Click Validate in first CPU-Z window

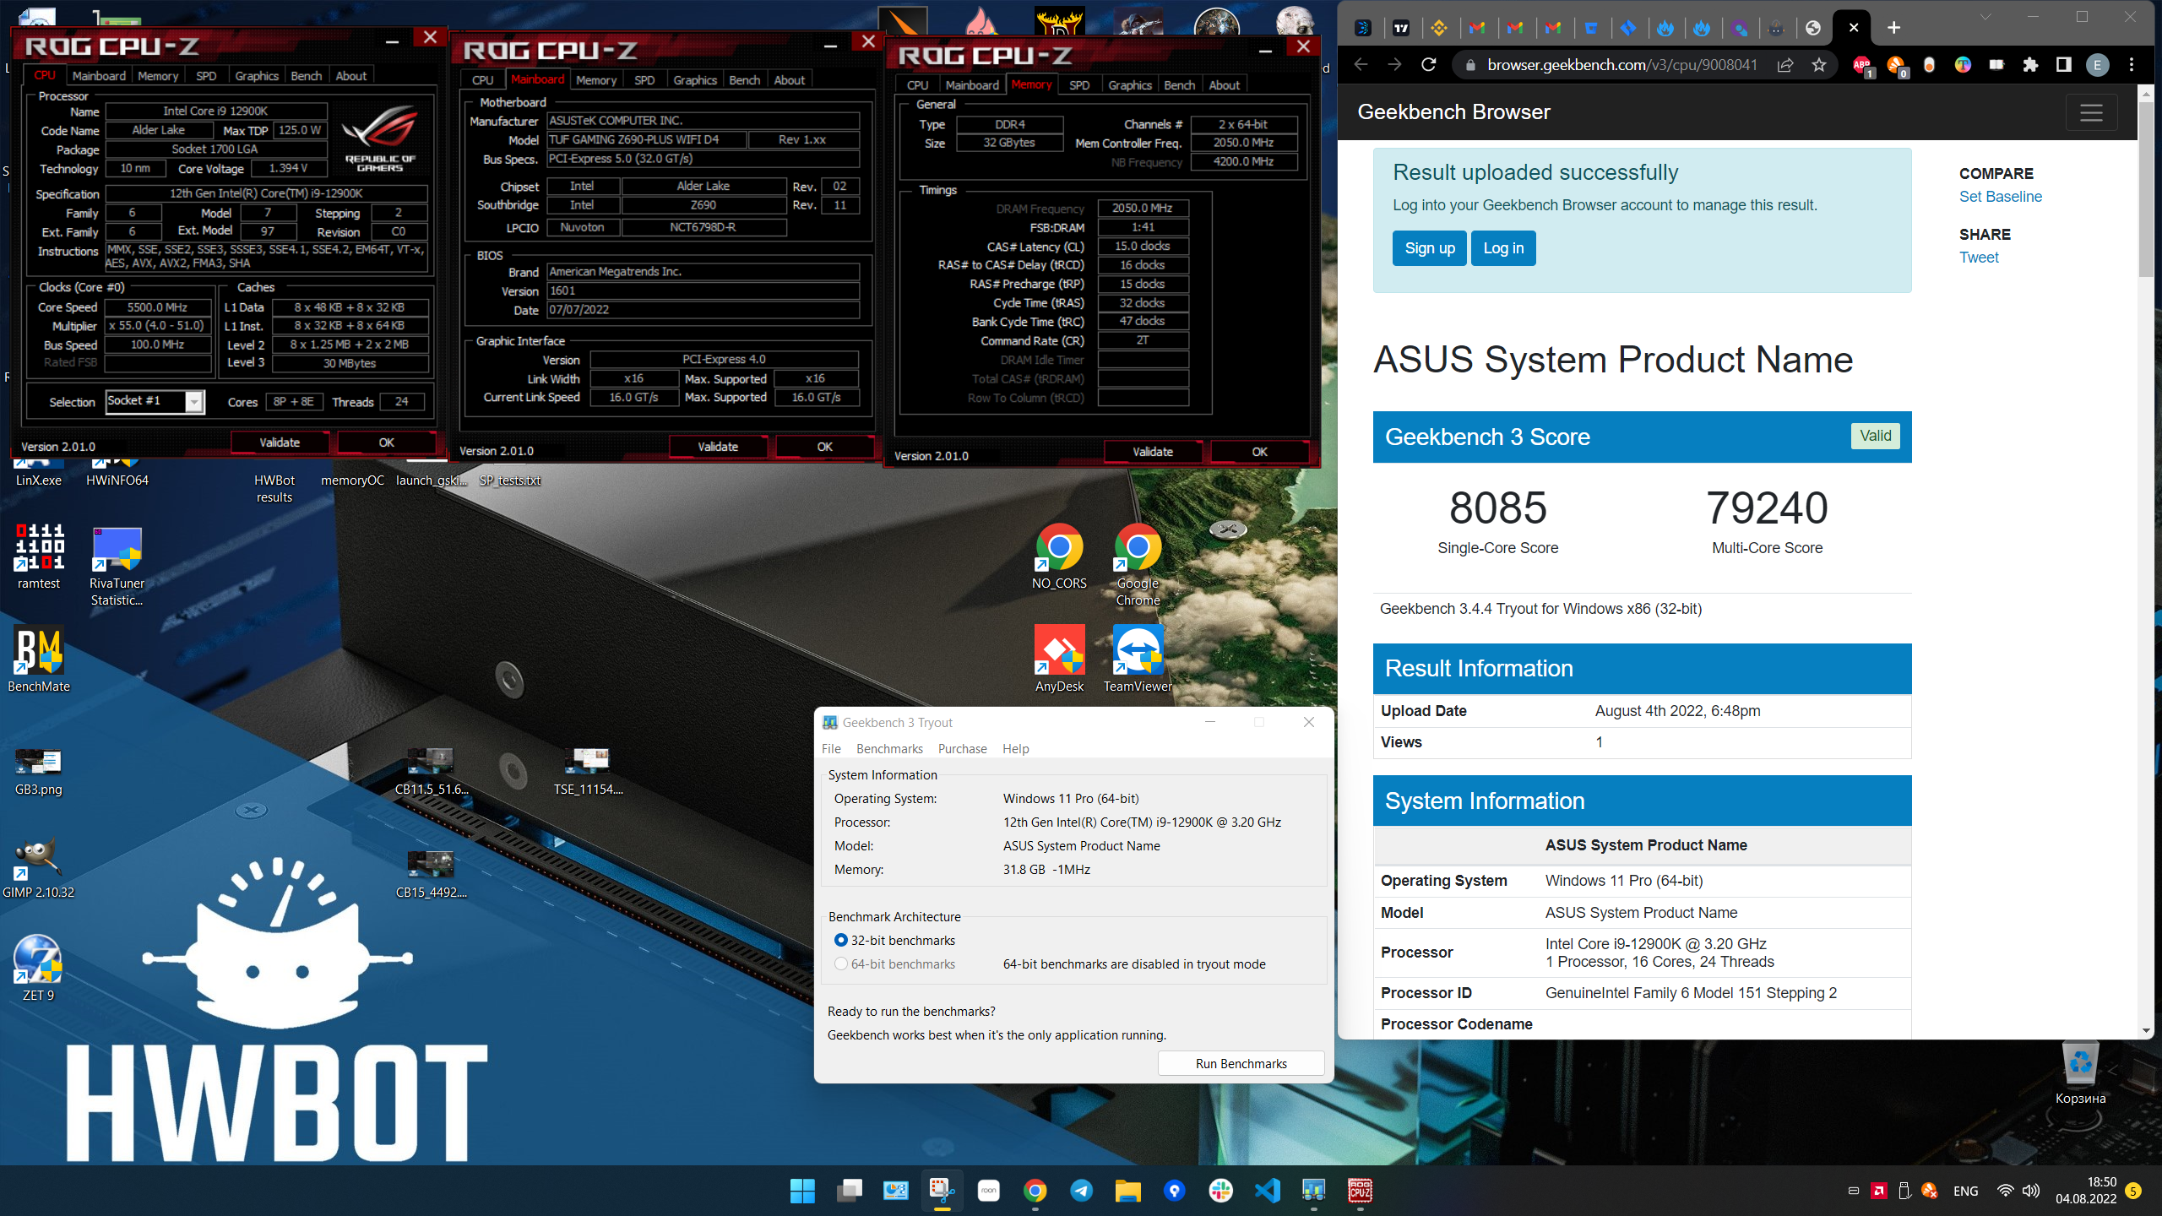[280, 442]
